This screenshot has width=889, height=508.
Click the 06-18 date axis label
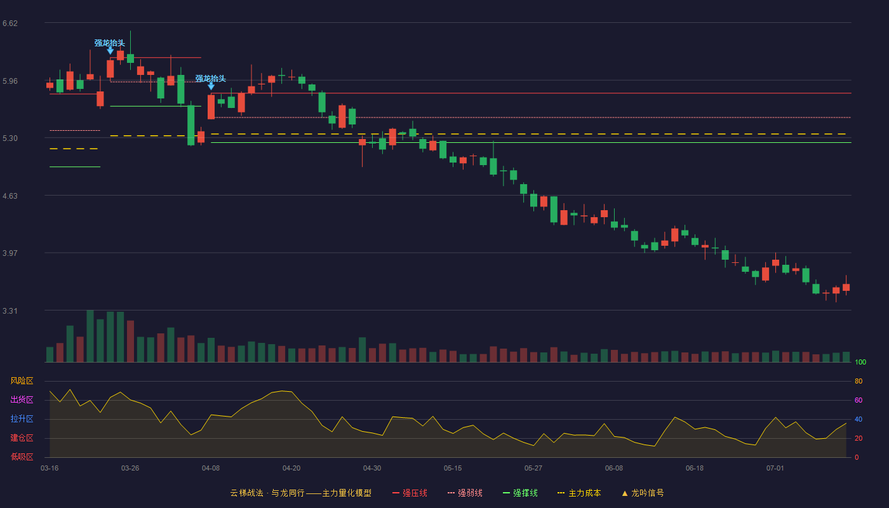[x=695, y=468]
